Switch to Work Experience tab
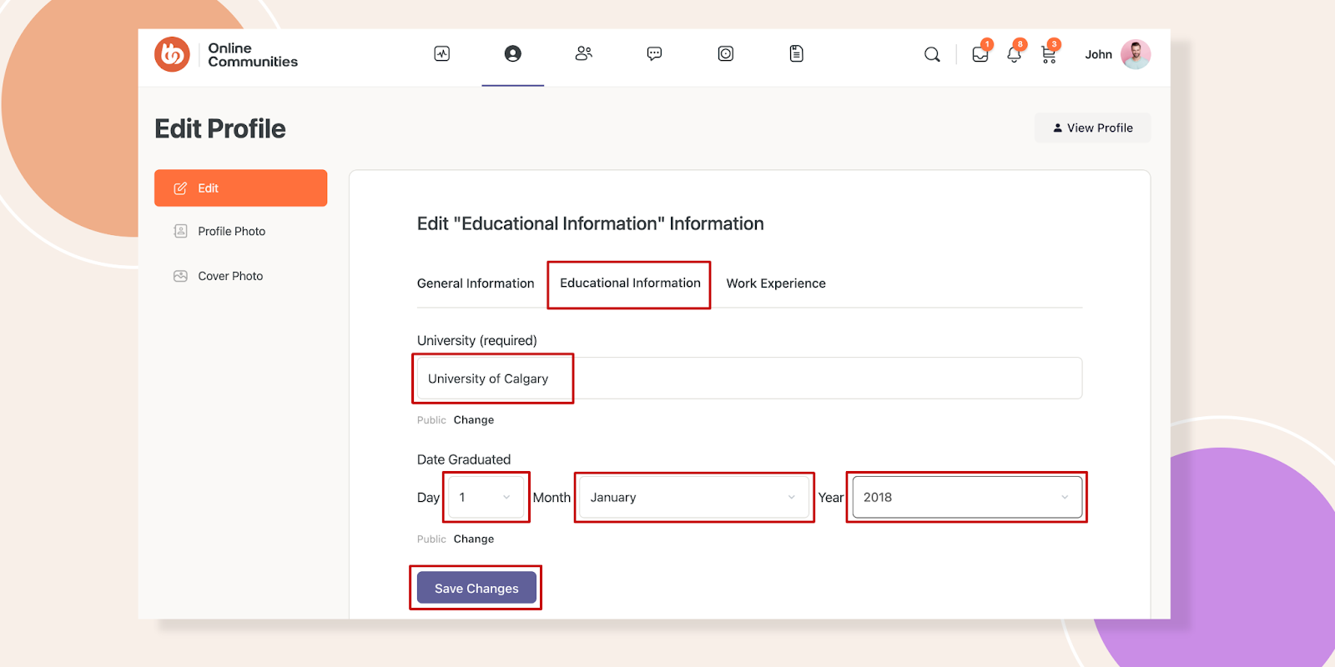This screenshot has height=667, width=1335. click(776, 283)
